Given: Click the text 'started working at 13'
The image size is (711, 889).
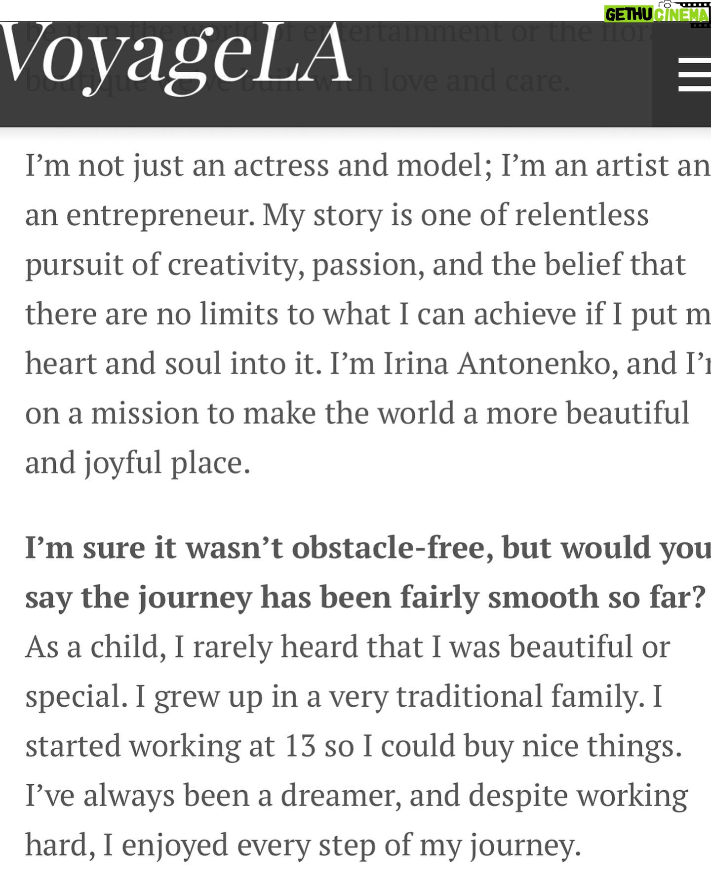Looking at the screenshot, I should click(x=170, y=746).
